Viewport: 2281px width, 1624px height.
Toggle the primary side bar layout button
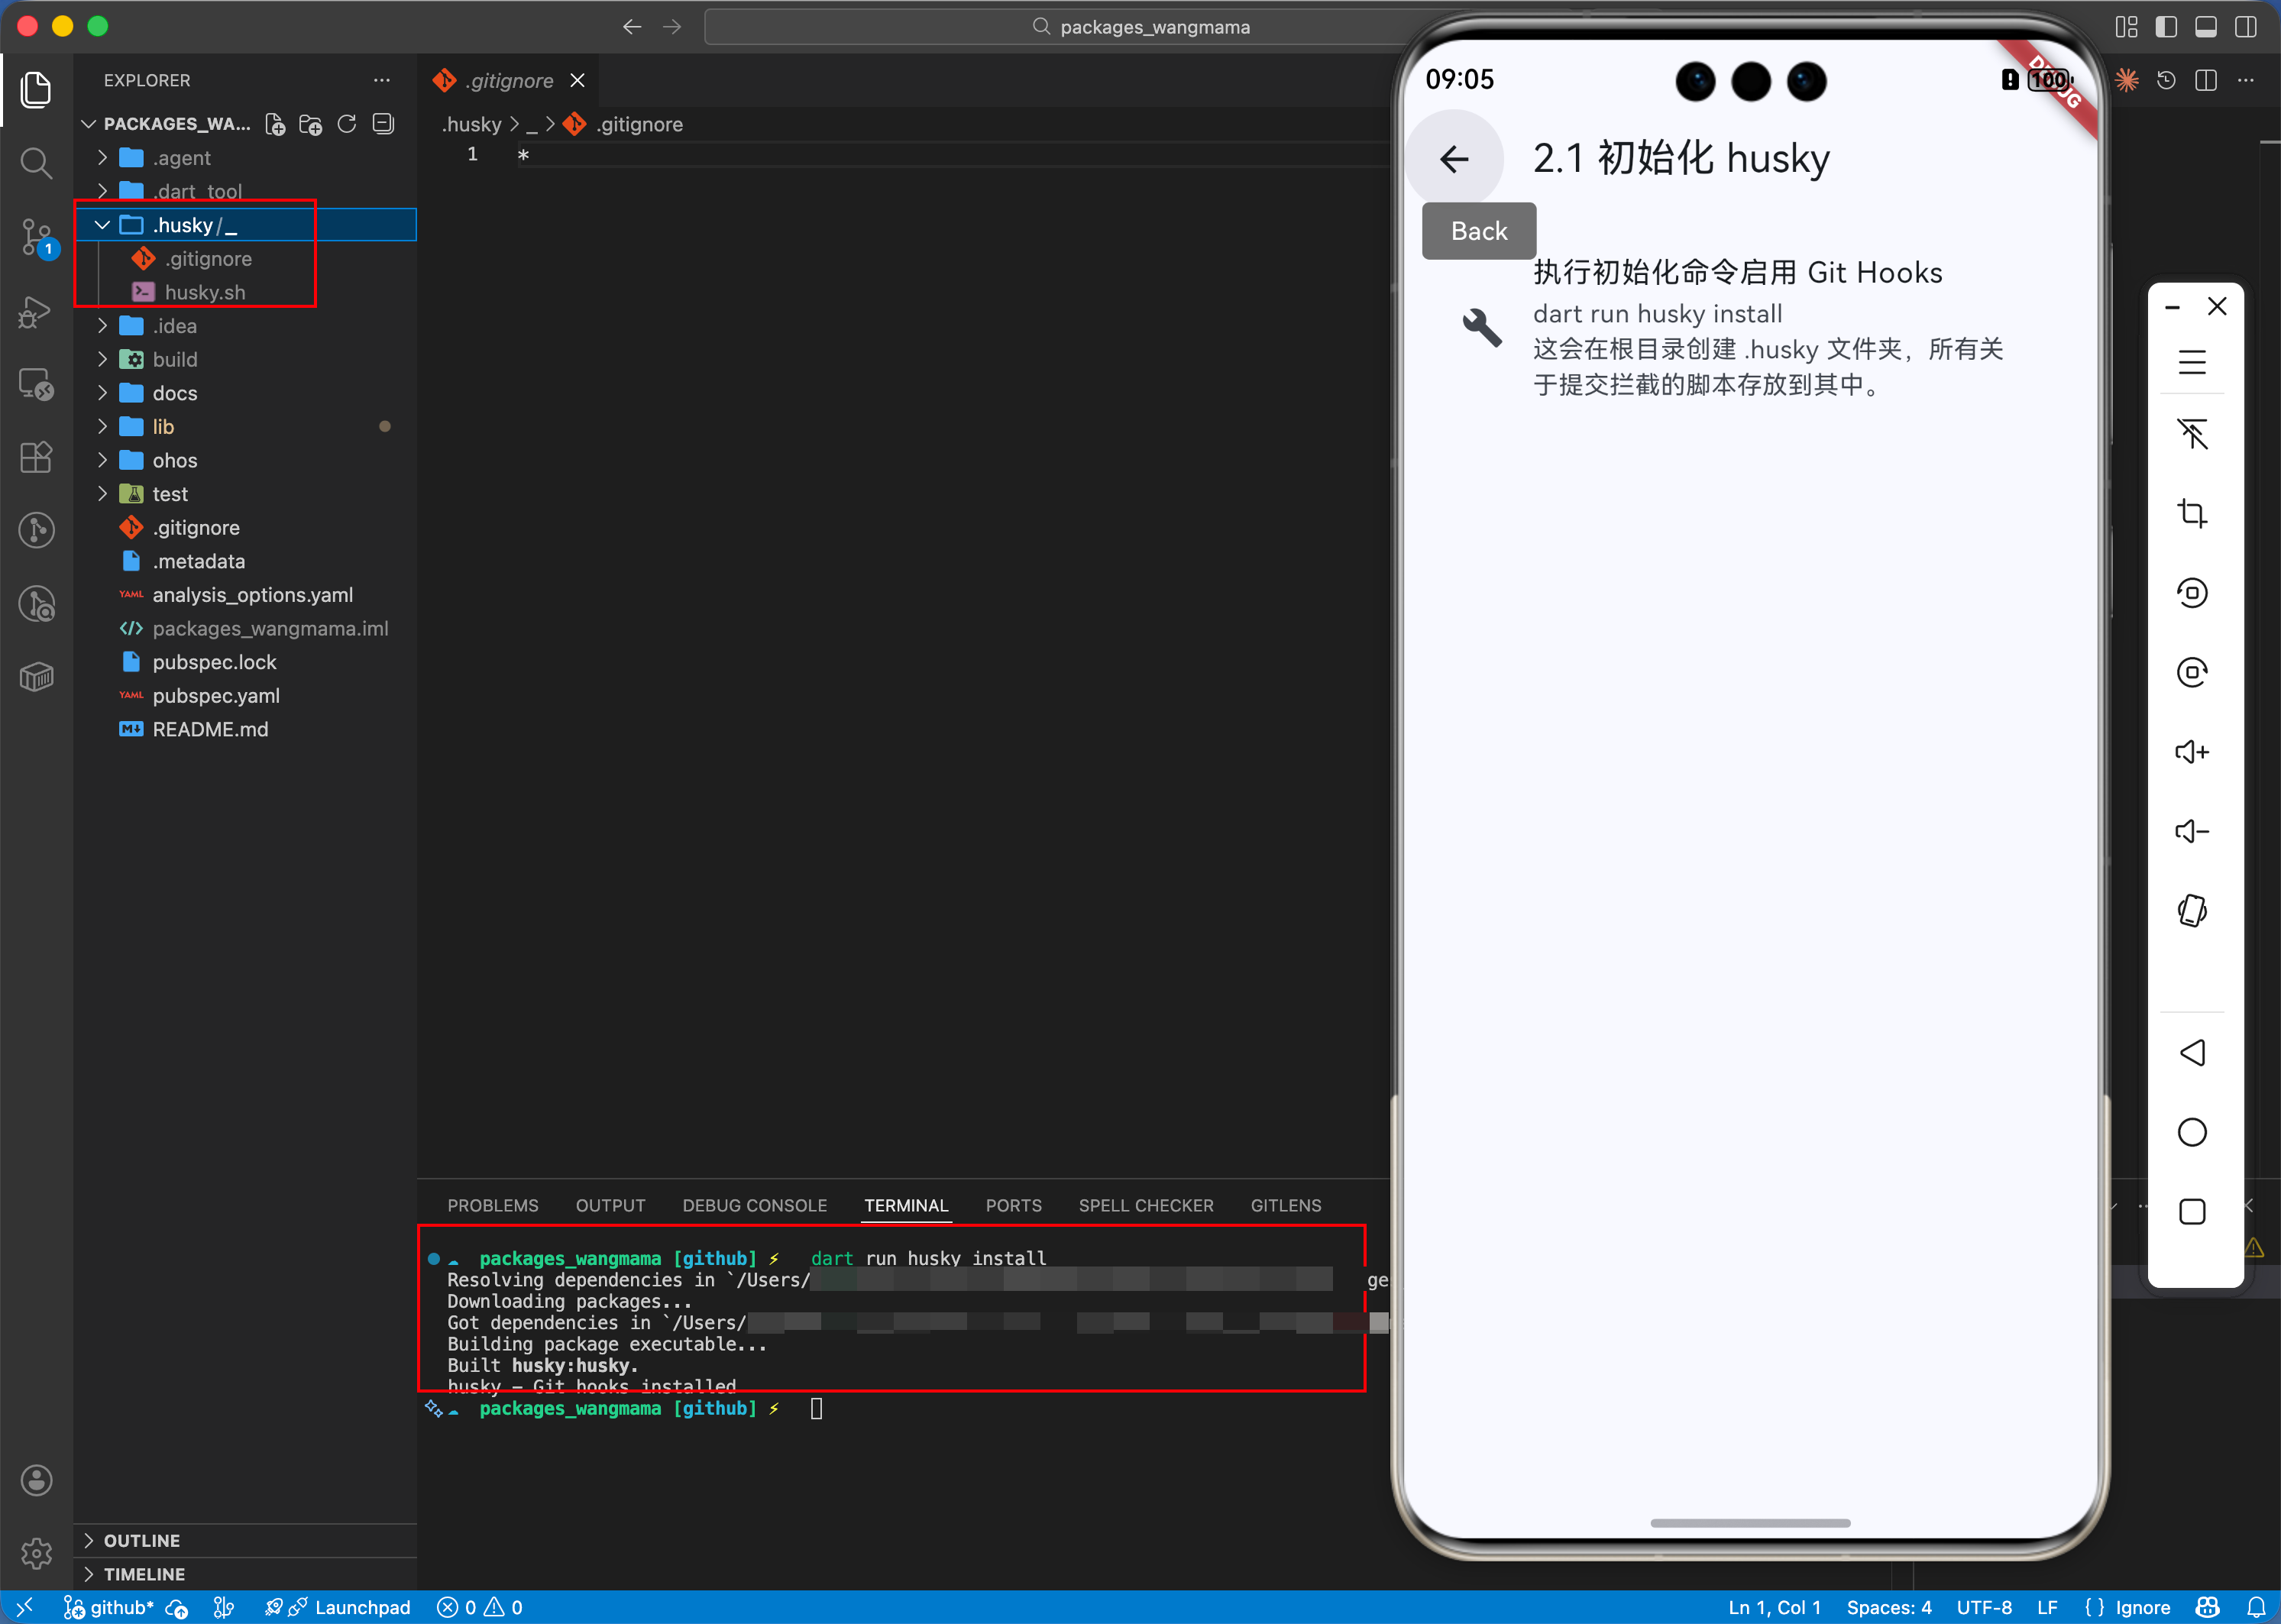point(2166,27)
